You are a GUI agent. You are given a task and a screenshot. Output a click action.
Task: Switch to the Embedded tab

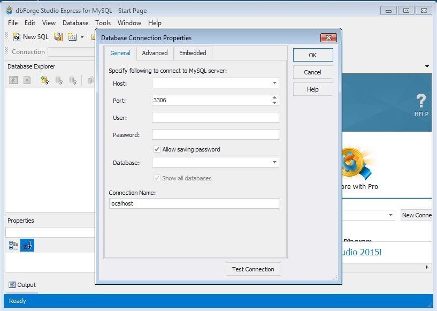point(193,53)
